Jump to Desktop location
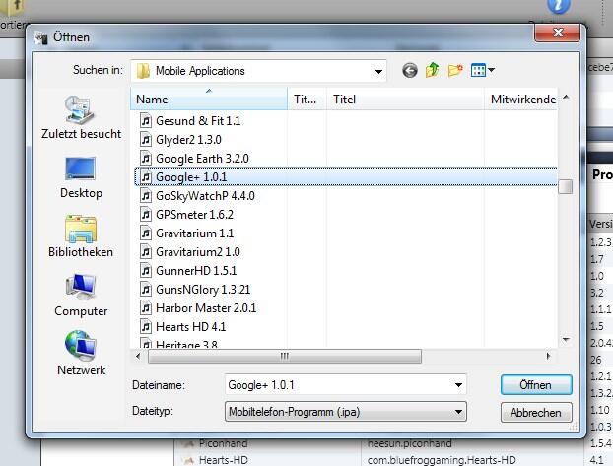 (82, 178)
